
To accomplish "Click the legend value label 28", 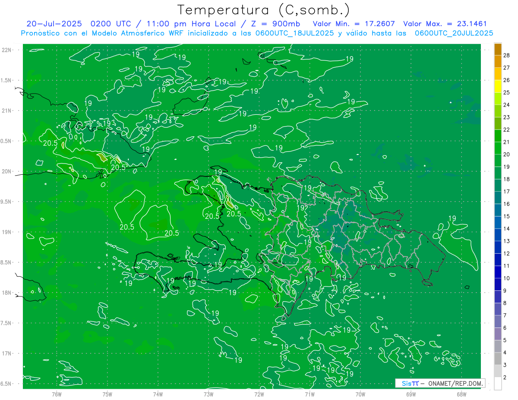I will click(507, 55).
